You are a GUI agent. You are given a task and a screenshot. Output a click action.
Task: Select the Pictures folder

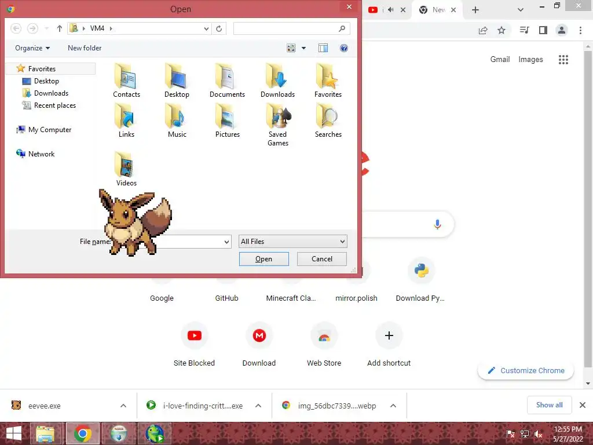[x=227, y=121]
